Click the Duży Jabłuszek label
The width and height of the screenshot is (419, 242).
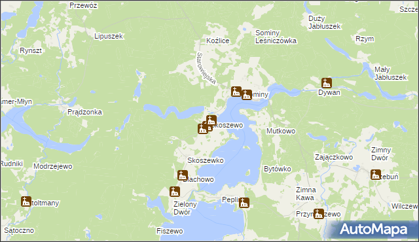pyautogui.click(x=325, y=22)
